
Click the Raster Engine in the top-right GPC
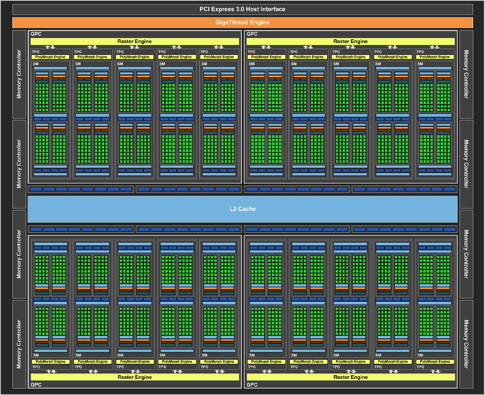click(350, 41)
